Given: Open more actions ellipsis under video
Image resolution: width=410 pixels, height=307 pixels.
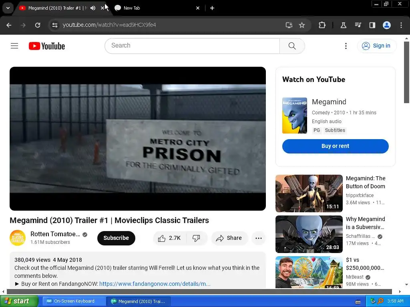Looking at the screenshot, I should [x=258, y=238].
